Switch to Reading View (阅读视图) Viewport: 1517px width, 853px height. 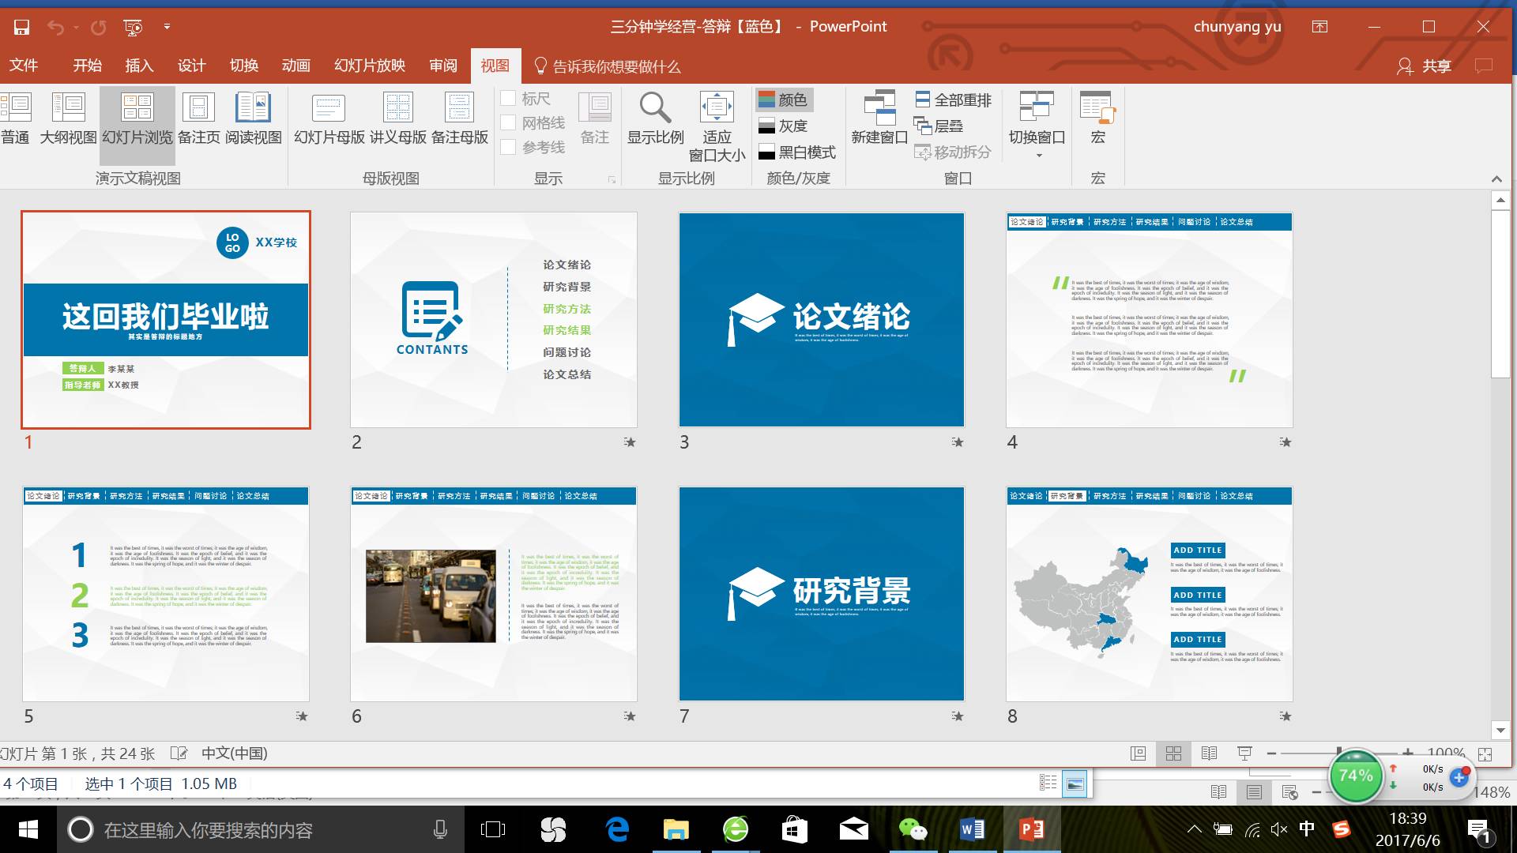253,117
